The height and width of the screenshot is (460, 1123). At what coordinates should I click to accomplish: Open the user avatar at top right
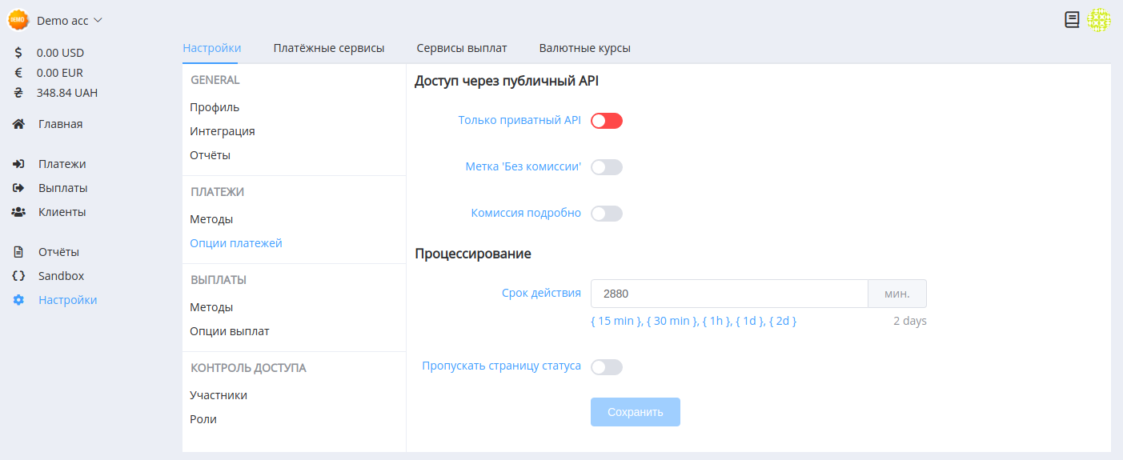pyautogui.click(x=1099, y=20)
